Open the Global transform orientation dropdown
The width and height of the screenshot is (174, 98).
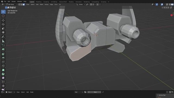(x=81, y=4)
